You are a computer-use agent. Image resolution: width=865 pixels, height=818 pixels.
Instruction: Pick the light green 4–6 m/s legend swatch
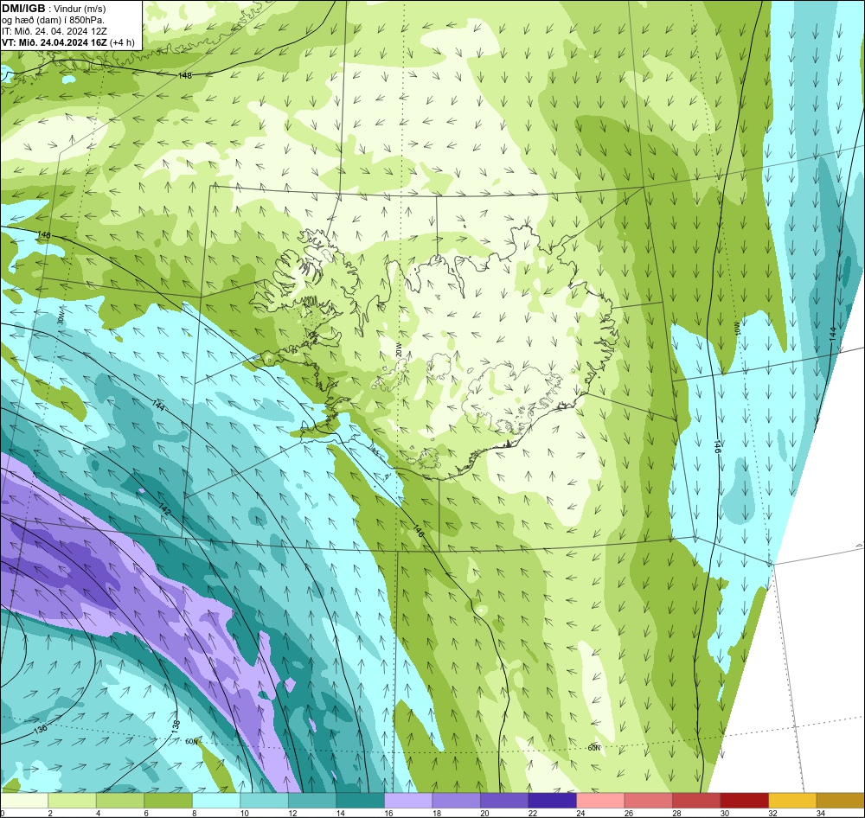tap(120, 800)
